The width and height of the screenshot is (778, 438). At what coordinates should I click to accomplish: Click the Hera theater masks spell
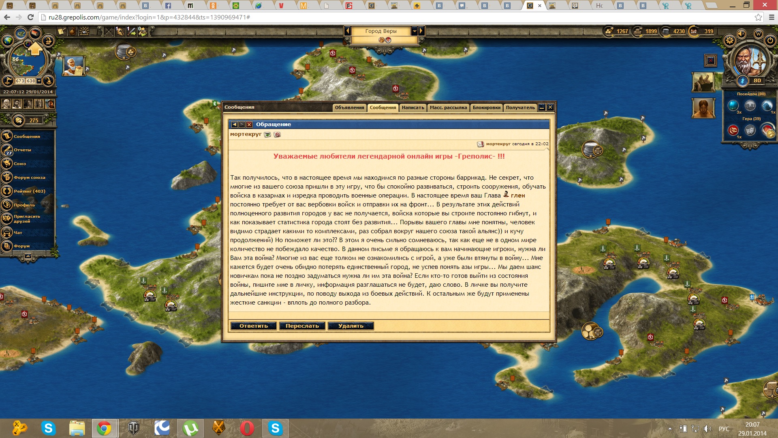750,130
